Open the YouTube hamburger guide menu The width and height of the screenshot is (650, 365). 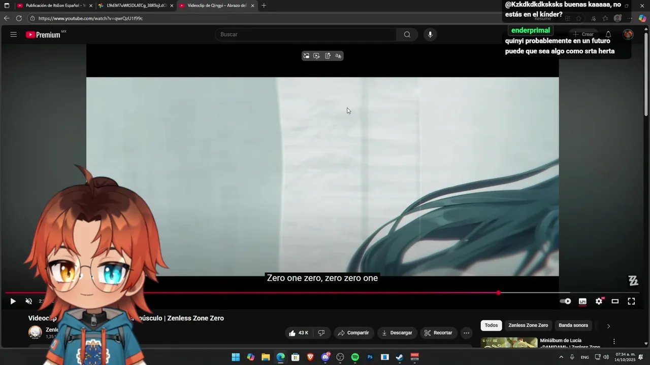click(x=14, y=34)
